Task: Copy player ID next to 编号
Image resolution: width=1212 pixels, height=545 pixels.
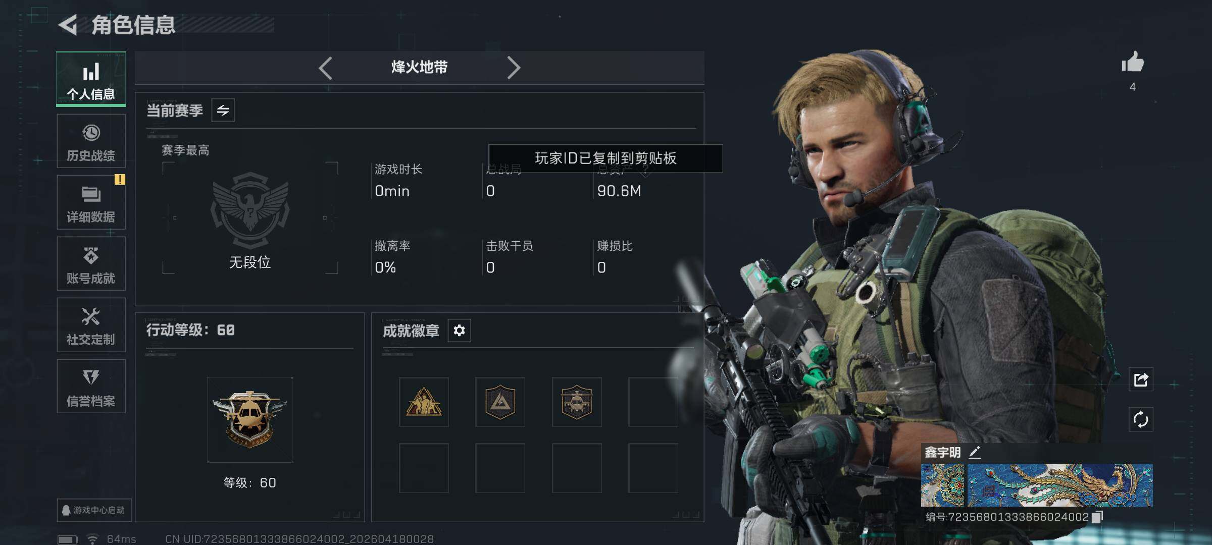Action: 1097,517
